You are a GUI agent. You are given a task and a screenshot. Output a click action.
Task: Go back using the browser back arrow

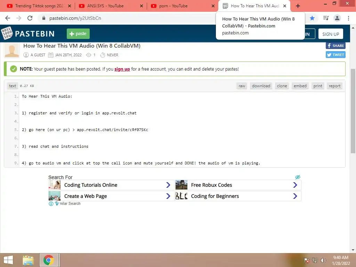[x=8, y=18]
